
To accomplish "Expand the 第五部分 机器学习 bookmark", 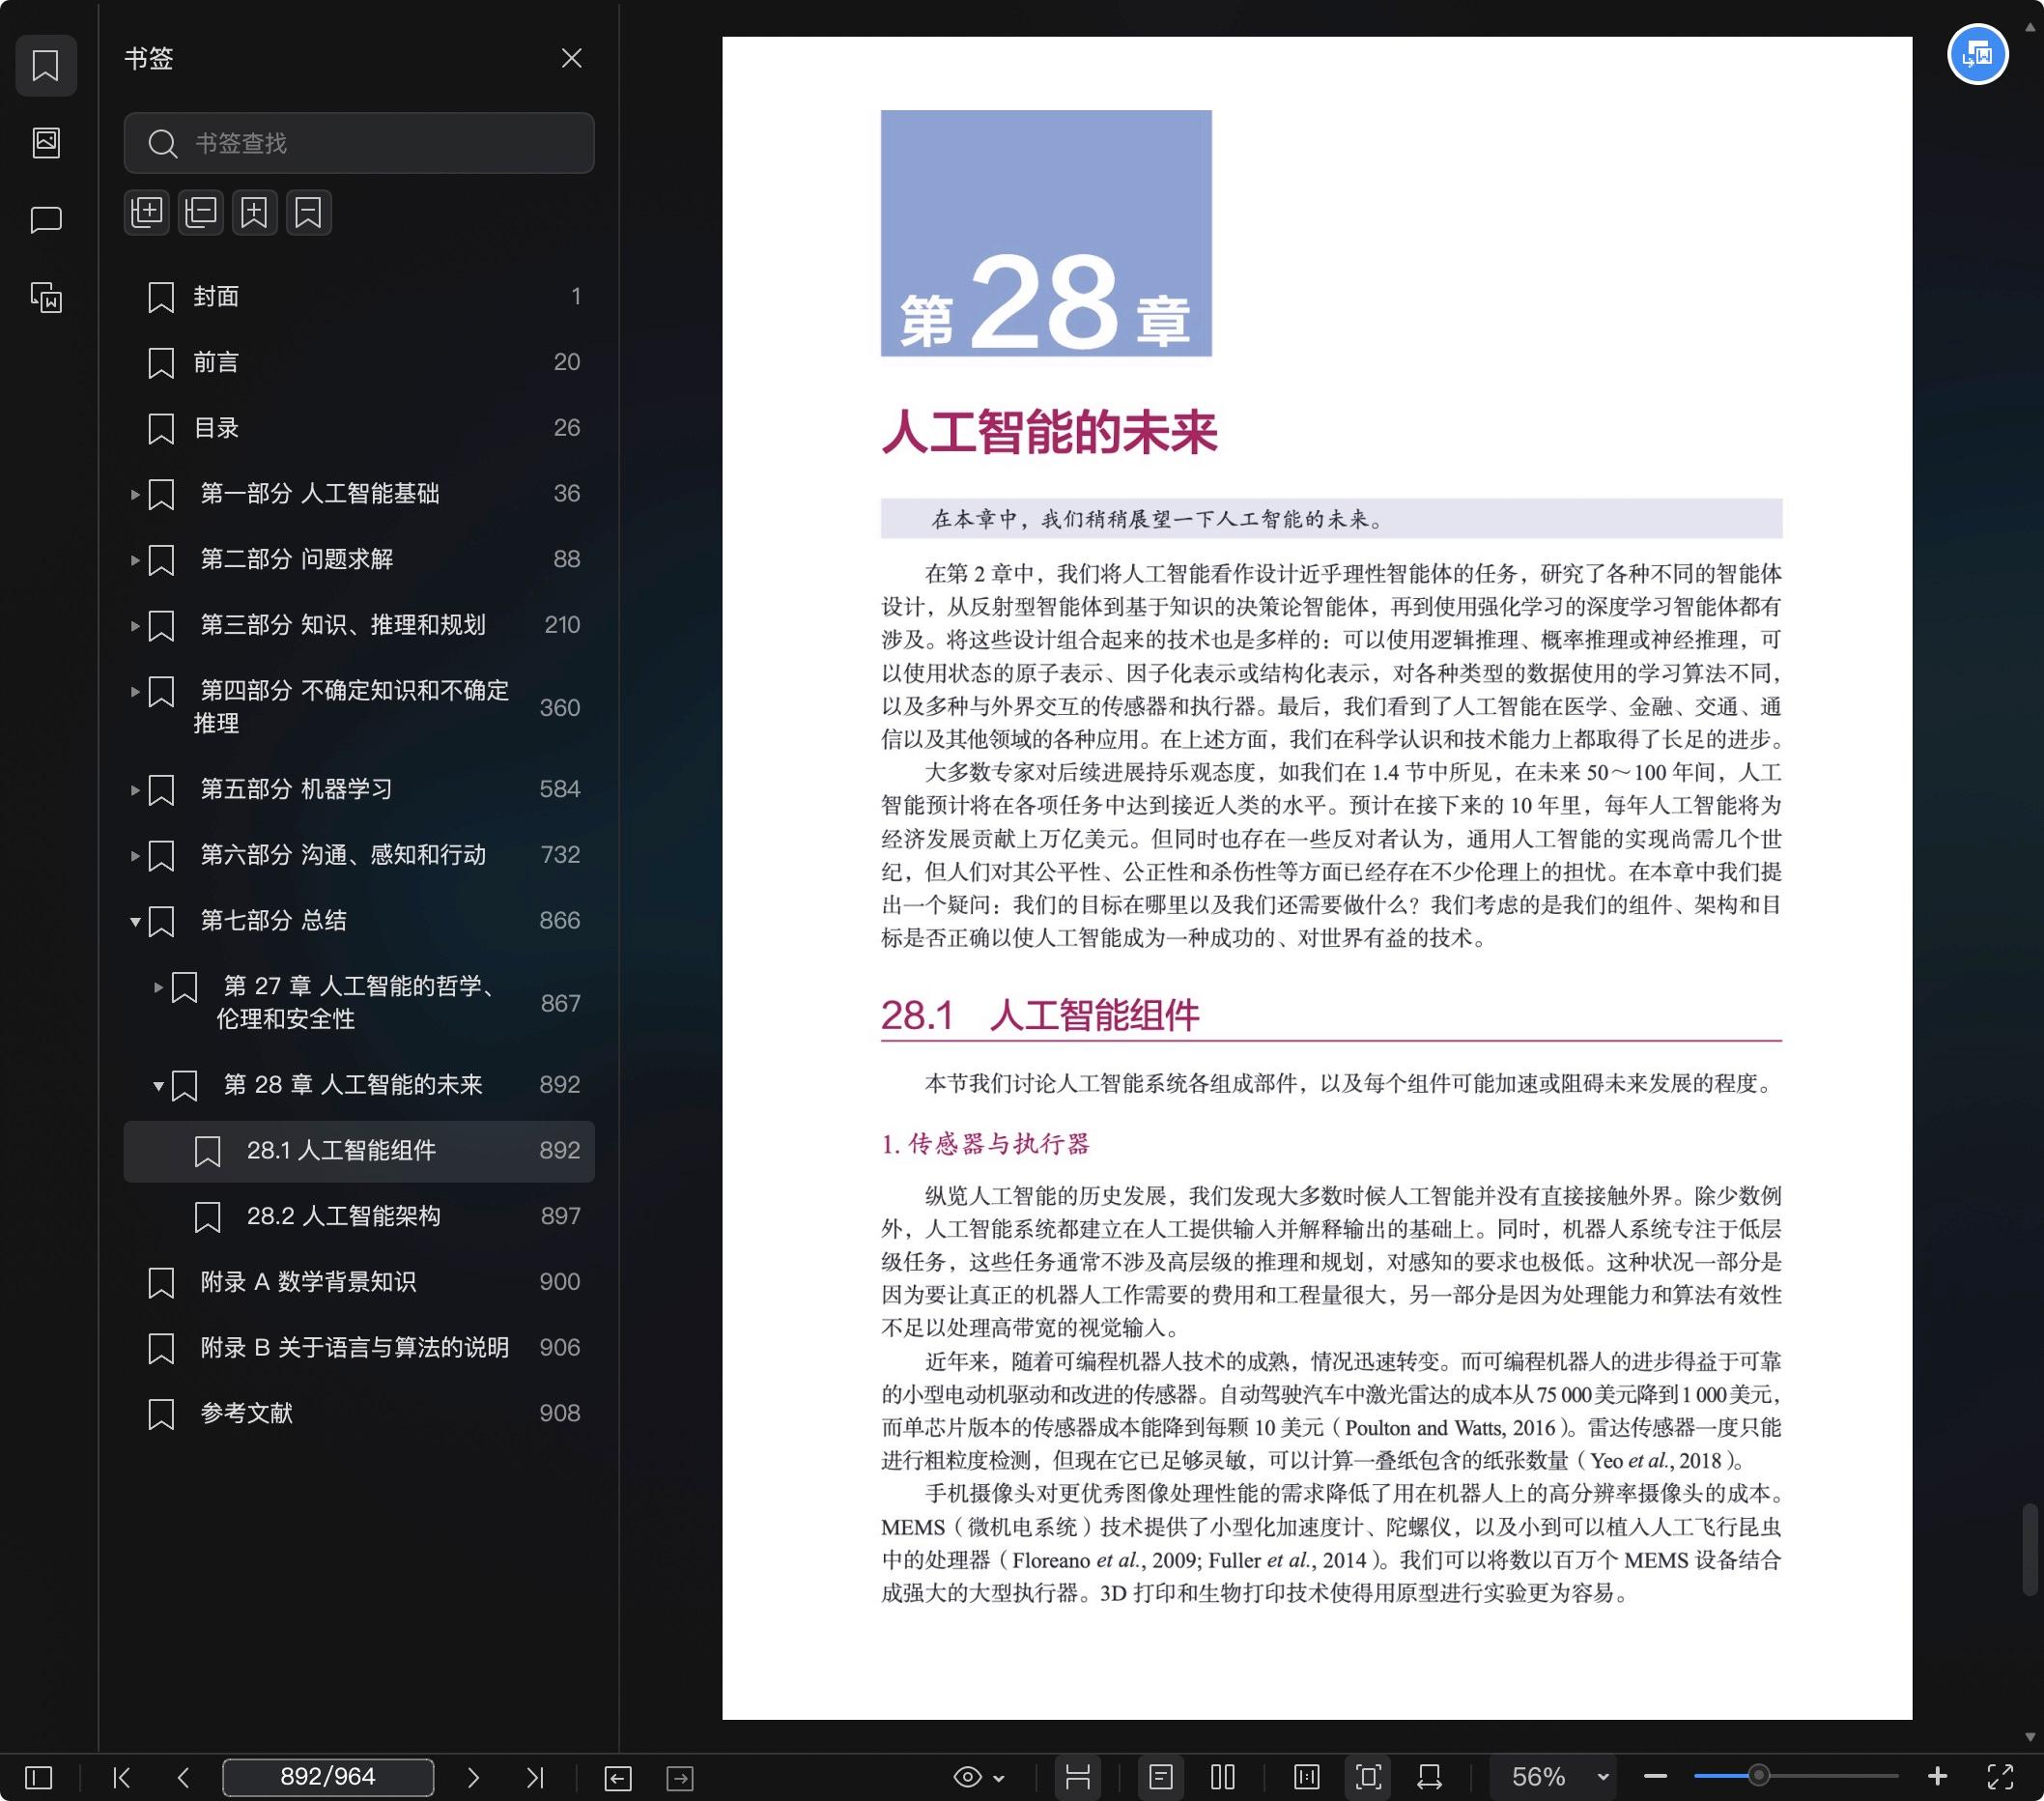I will point(135,790).
